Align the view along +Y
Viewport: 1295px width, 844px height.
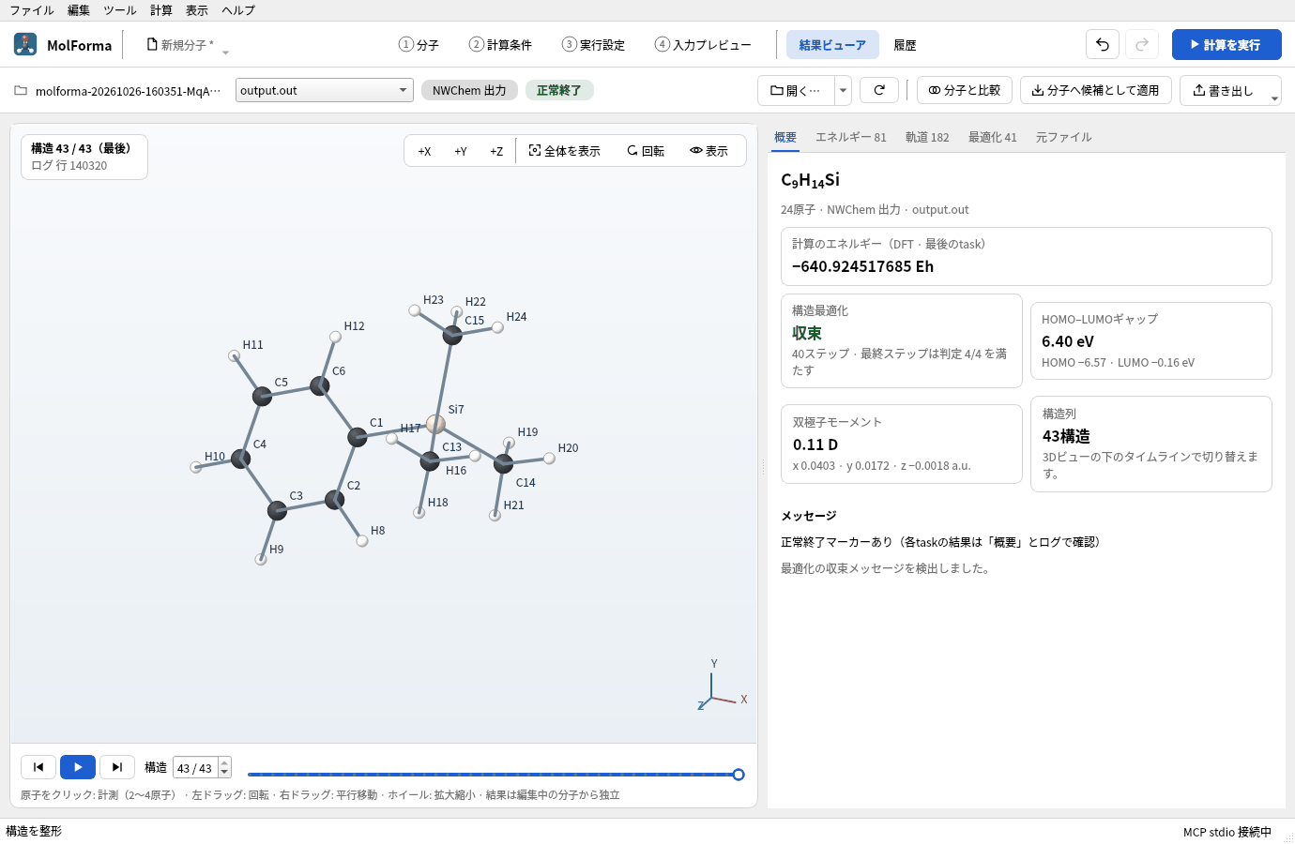click(461, 151)
